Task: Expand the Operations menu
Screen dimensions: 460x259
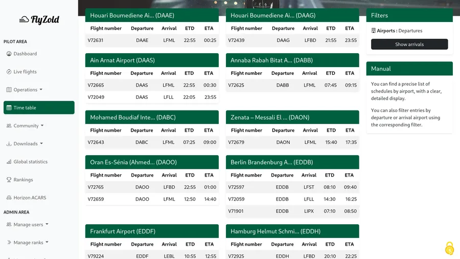Action: pyautogui.click(x=28, y=90)
